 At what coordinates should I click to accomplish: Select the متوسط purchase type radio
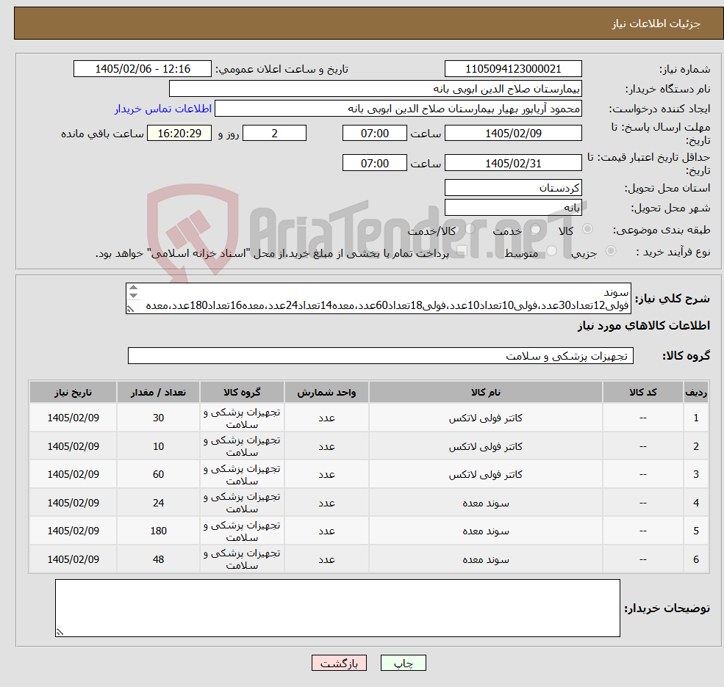point(552,251)
